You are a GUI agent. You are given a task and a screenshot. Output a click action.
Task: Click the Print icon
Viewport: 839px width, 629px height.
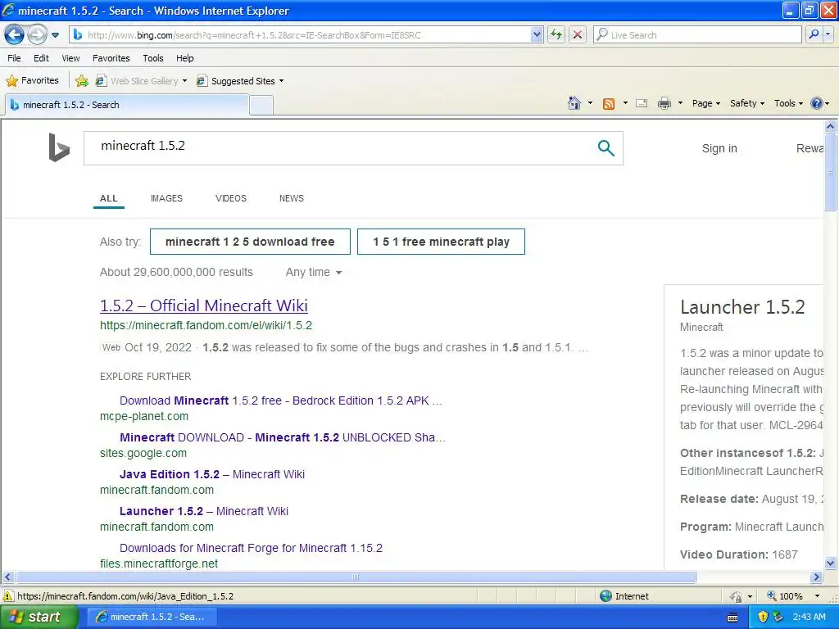click(664, 103)
